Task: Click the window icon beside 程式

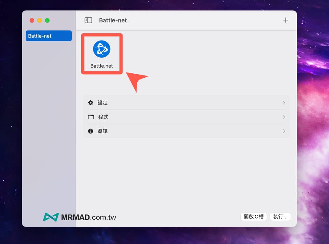Action: click(91, 117)
